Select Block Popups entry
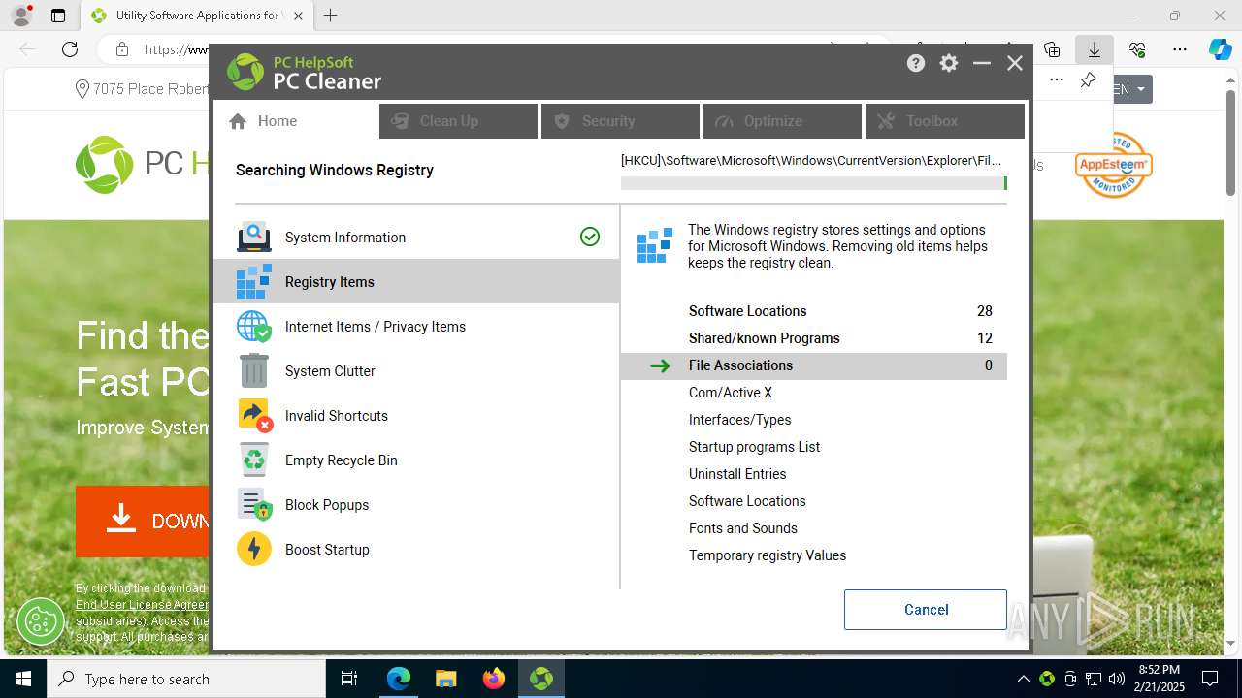Image resolution: width=1242 pixels, height=698 pixels. click(x=416, y=504)
